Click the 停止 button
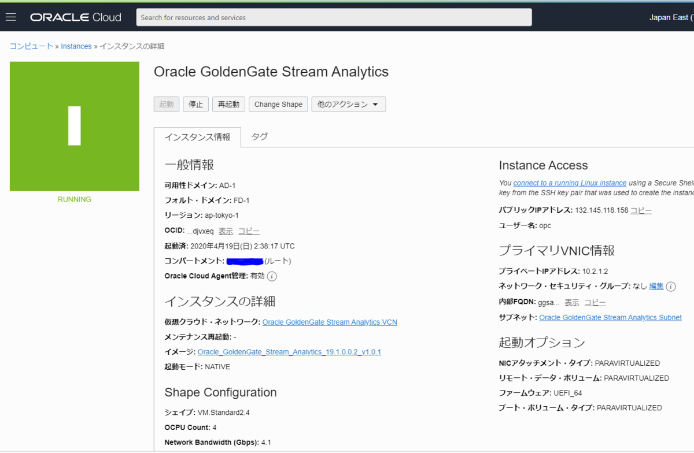 click(196, 104)
